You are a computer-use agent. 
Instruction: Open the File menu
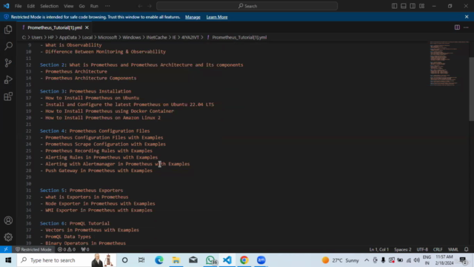[x=18, y=6]
